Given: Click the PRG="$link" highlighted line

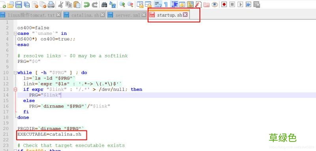Looking at the screenshot, I should click(166, 95).
